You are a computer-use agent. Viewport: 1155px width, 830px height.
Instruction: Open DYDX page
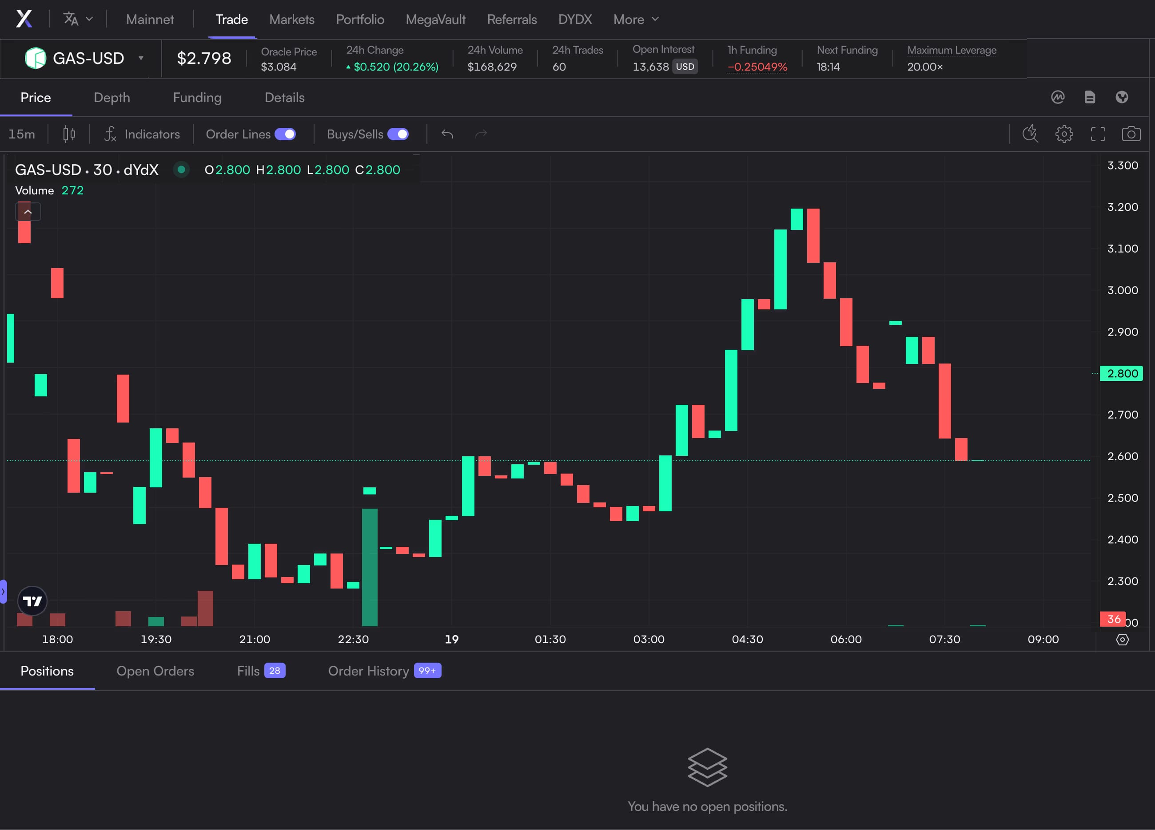(x=575, y=20)
